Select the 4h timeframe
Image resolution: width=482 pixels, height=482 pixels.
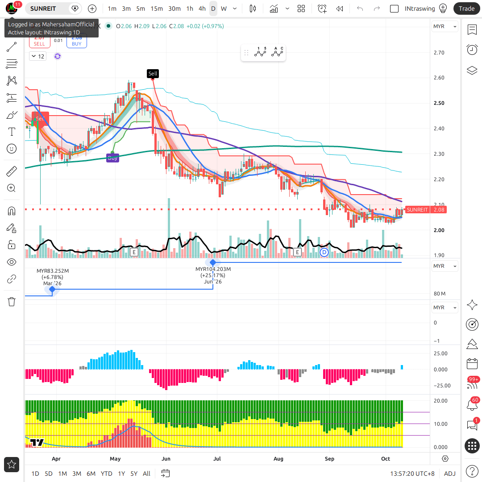(202, 8)
